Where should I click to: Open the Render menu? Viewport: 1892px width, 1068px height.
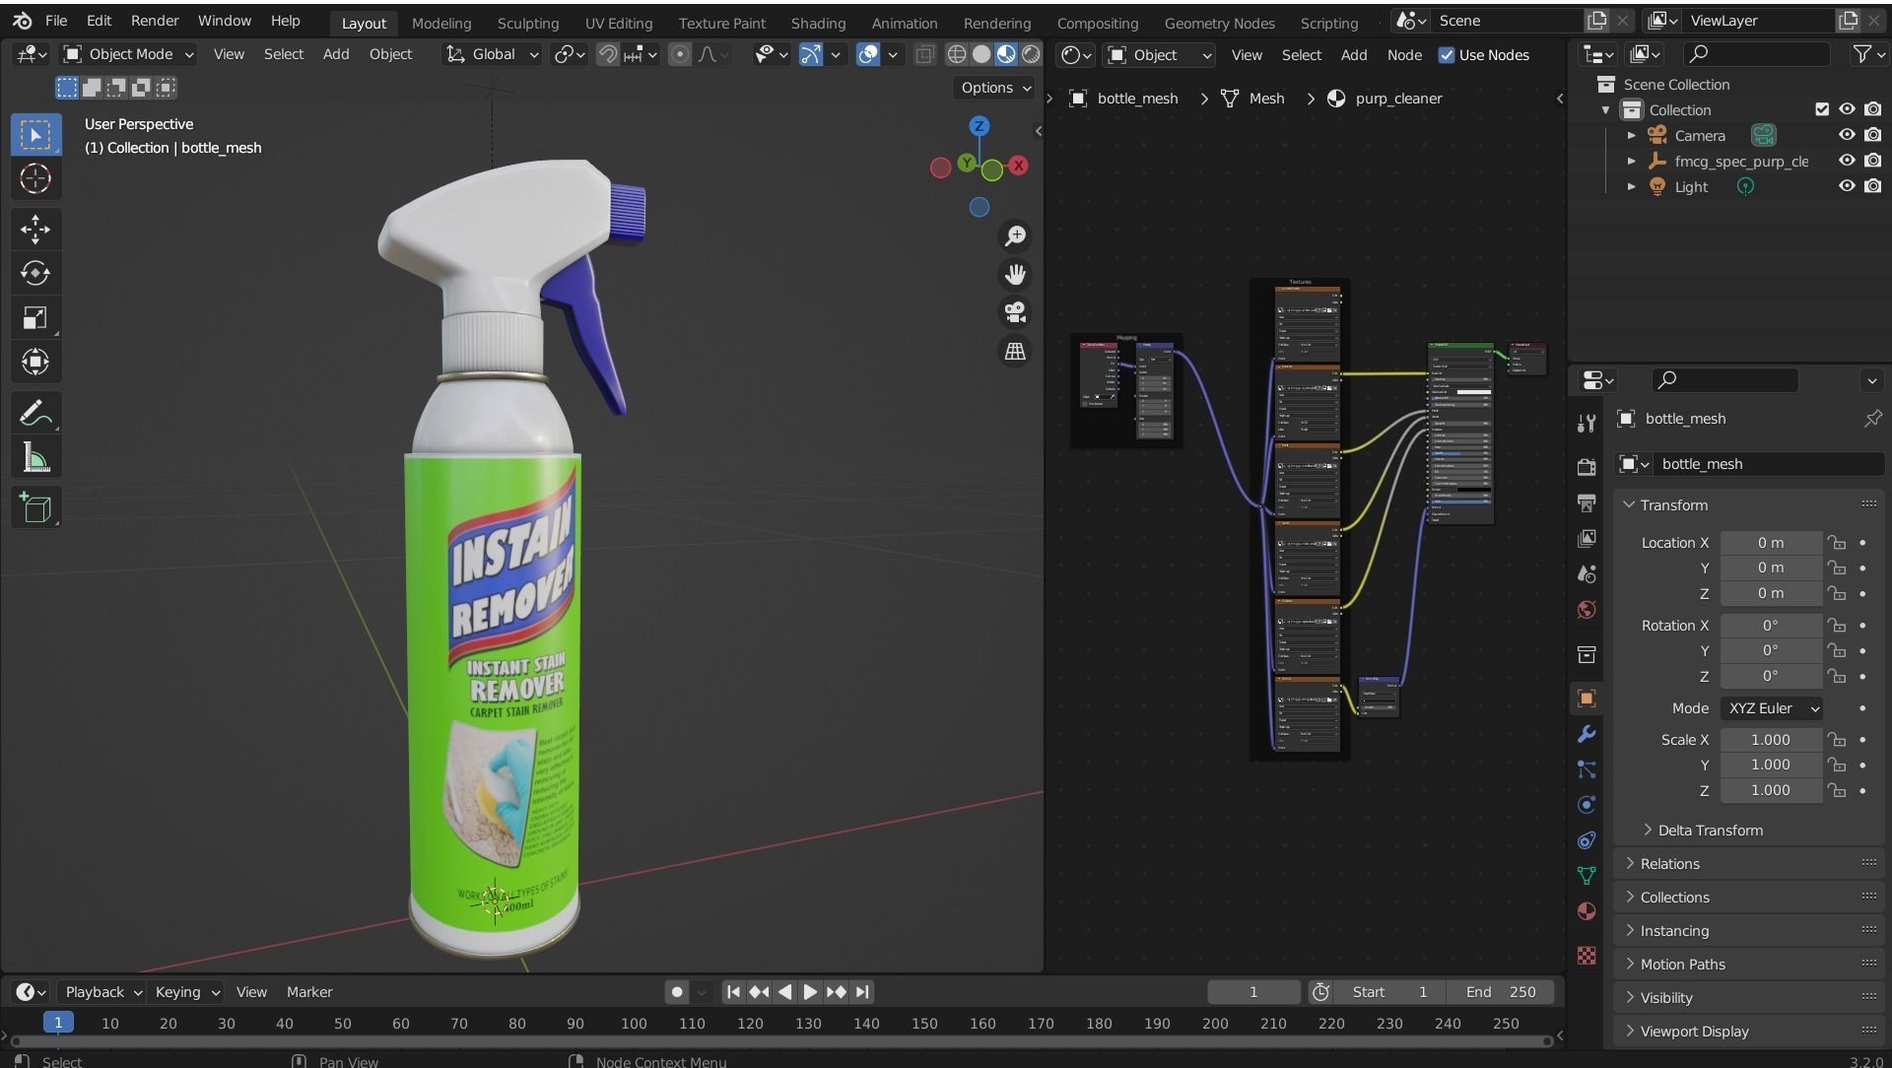click(x=155, y=21)
